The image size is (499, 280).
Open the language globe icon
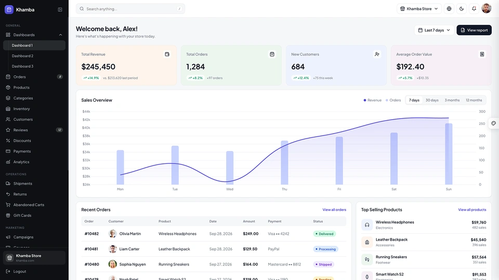coord(449,9)
